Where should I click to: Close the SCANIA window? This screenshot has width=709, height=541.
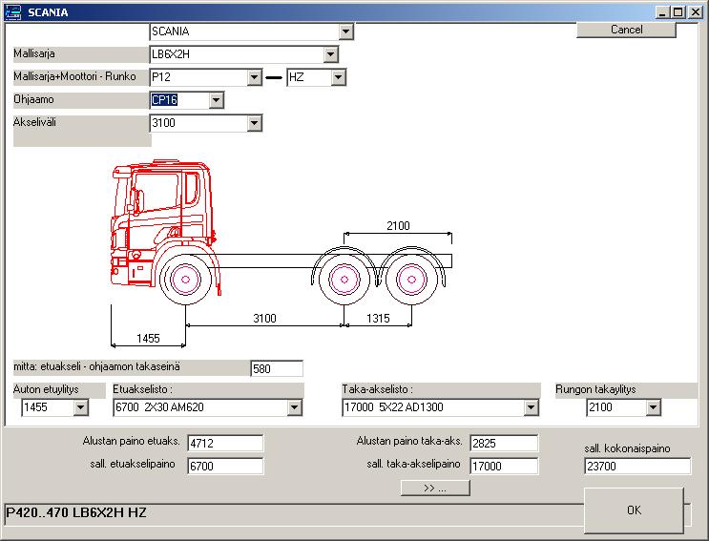(696, 12)
